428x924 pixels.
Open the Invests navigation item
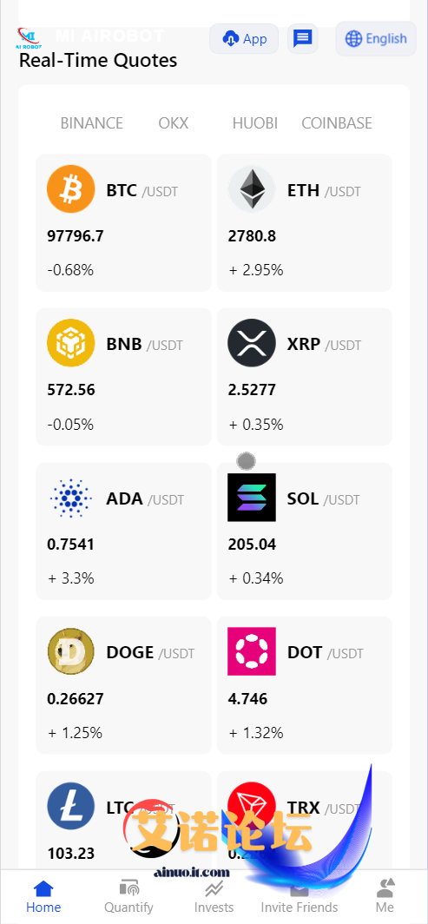[214, 895]
